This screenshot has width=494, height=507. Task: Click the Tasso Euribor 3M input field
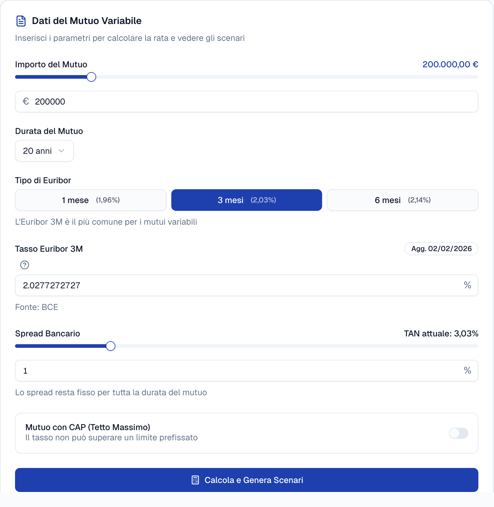pos(240,285)
